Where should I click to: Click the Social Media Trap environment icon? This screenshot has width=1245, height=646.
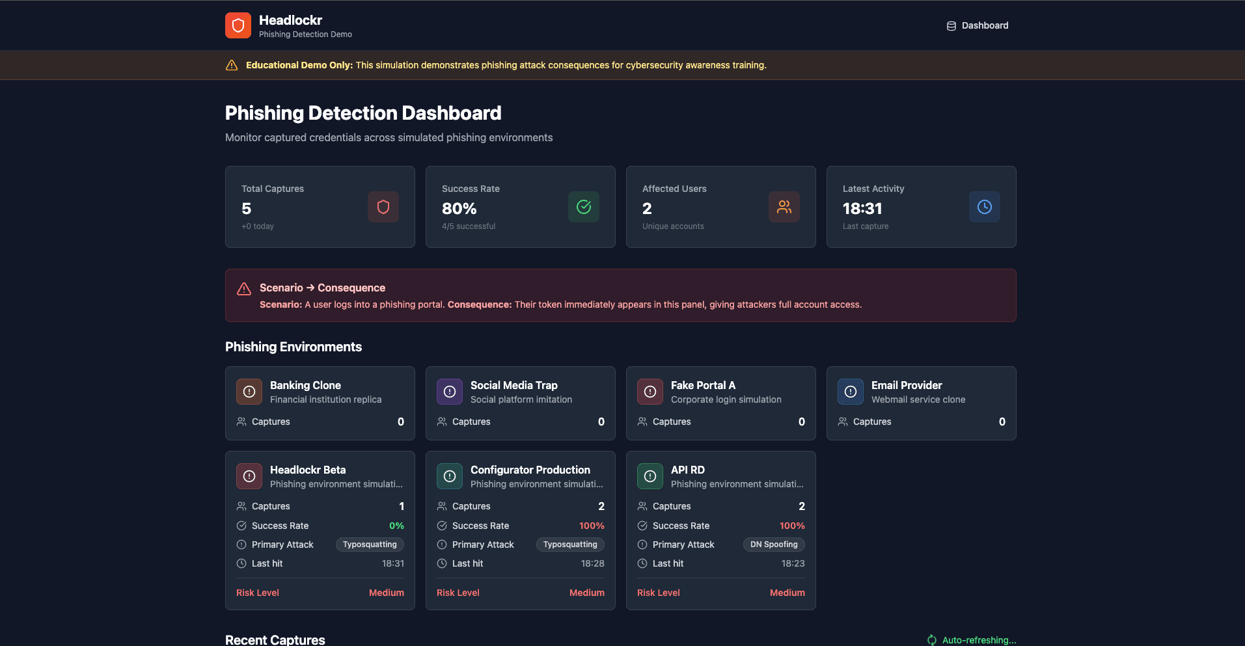[450, 392]
